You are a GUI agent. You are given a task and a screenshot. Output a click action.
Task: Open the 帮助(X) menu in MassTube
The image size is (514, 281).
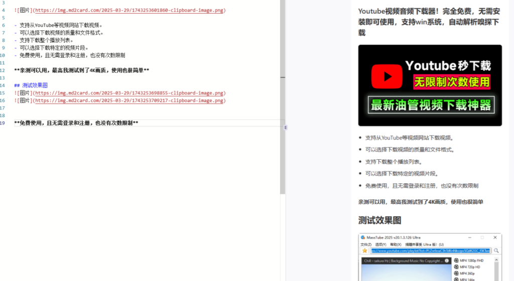pyautogui.click(x=396, y=244)
